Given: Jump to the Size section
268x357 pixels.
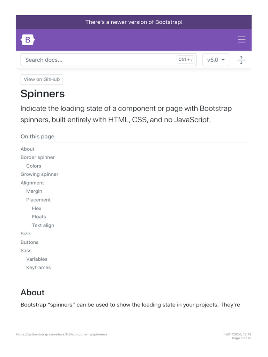Looking at the screenshot, I should tap(25, 234).
